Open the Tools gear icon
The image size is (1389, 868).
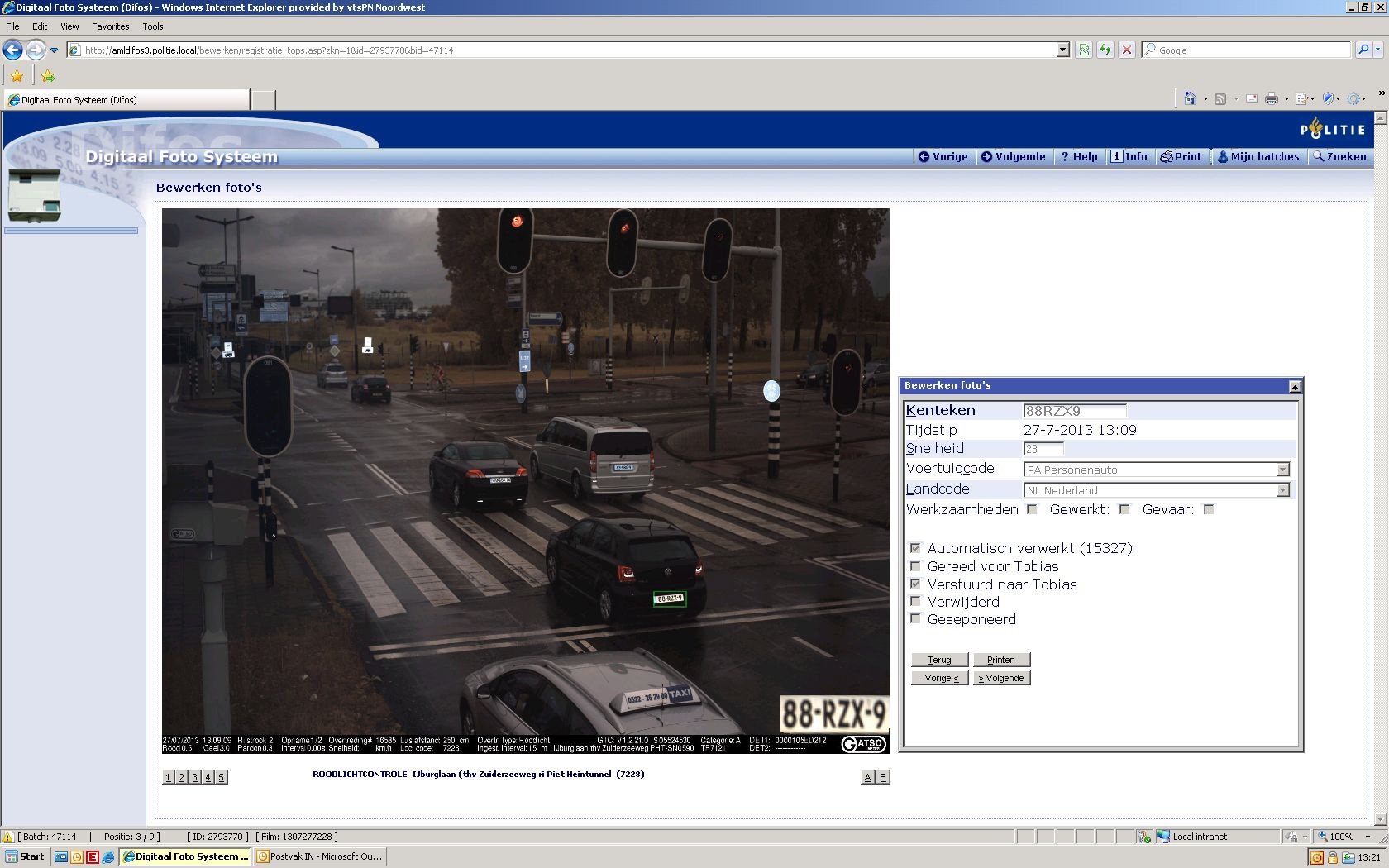pos(1353,98)
